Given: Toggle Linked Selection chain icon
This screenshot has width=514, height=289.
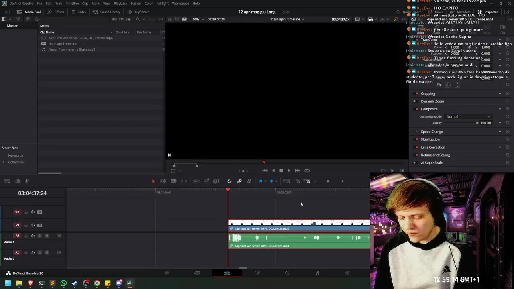Looking at the screenshot, I should (239, 181).
